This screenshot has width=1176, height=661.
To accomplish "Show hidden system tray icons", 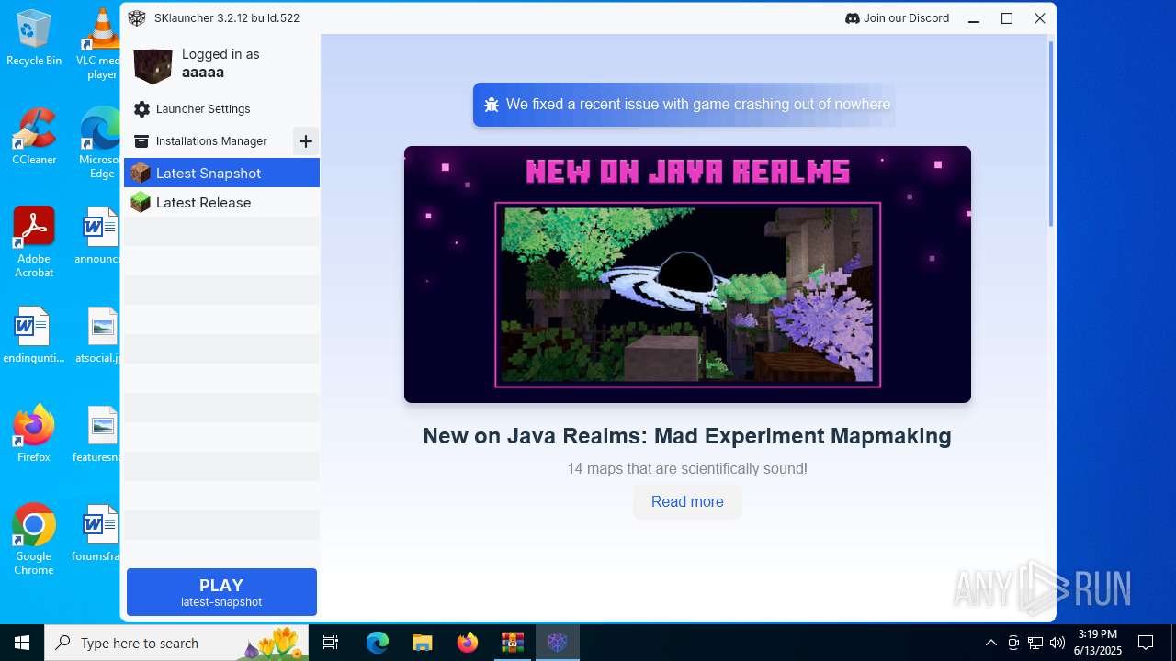I will 990,643.
